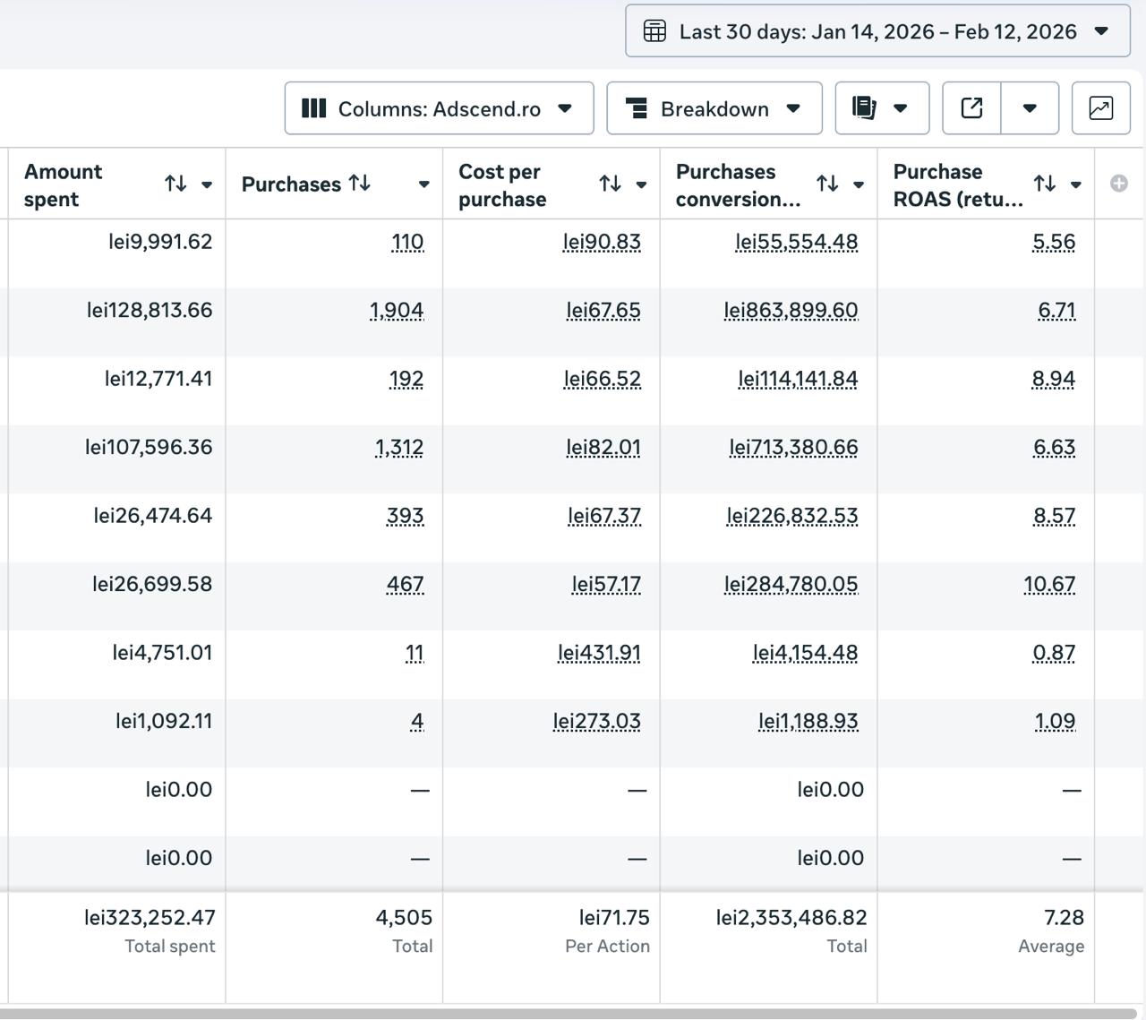This screenshot has width=1146, height=1020.
Task: Open the date range picker Last 30 days
Action: (877, 31)
